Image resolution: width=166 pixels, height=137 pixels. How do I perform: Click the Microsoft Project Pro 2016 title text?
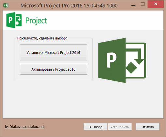69,6
